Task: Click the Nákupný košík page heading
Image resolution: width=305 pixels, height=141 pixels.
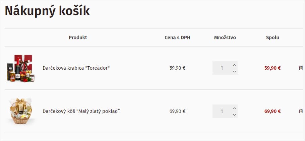Action: 47,11
